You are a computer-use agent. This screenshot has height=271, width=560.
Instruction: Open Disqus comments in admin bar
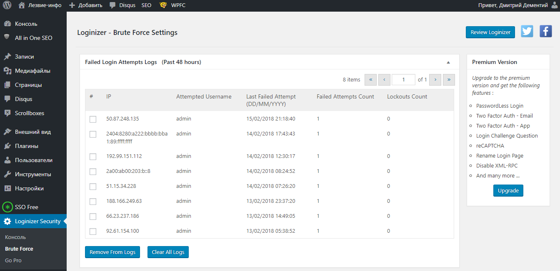coord(122,5)
